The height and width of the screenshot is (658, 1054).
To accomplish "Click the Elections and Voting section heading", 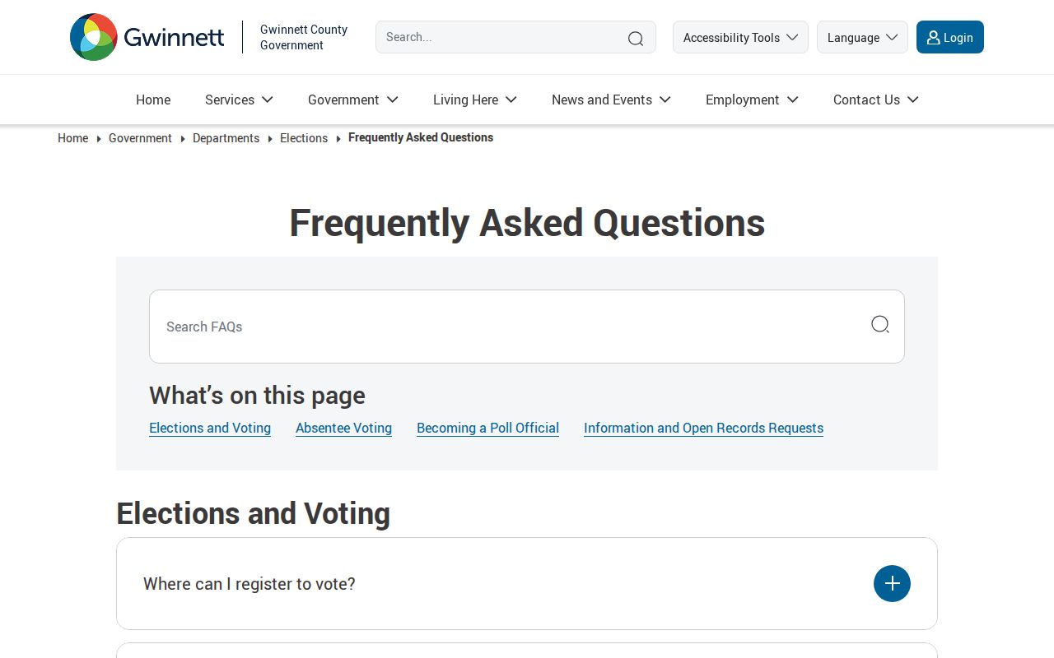I will 253,513.
